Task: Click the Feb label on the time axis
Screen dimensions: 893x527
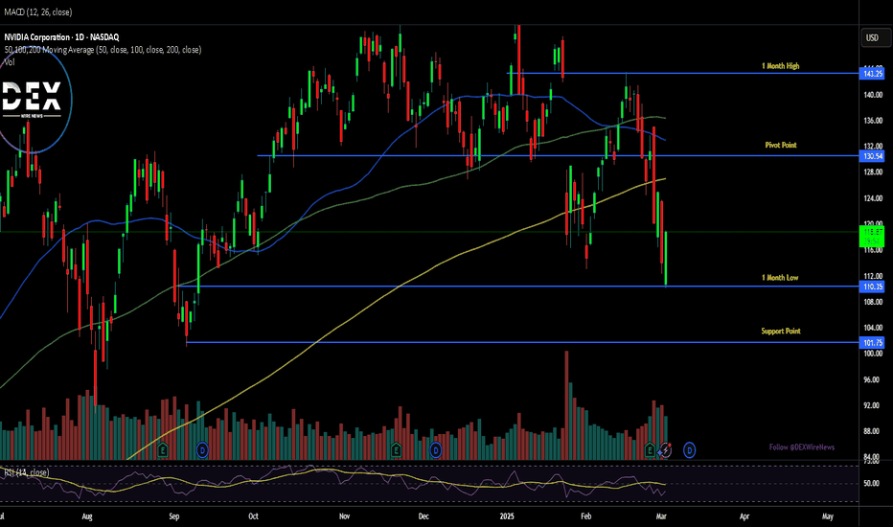Action: pyautogui.click(x=586, y=516)
